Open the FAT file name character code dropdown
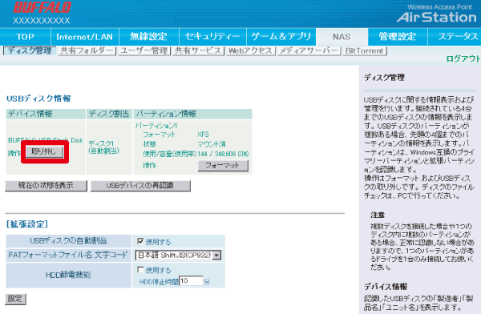 [x=178, y=255]
